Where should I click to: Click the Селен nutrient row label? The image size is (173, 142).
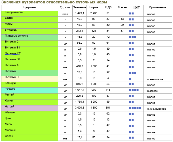coord(9,136)
